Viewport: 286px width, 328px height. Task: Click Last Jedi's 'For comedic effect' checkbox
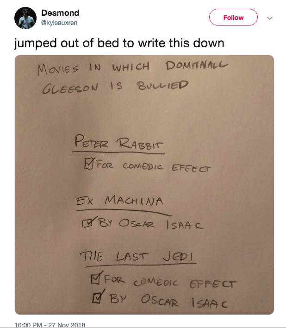coord(96,279)
